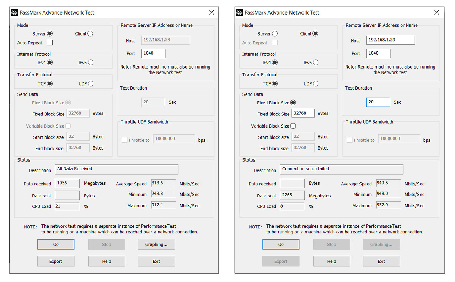Click the Description field showing All Data Received

point(117,169)
